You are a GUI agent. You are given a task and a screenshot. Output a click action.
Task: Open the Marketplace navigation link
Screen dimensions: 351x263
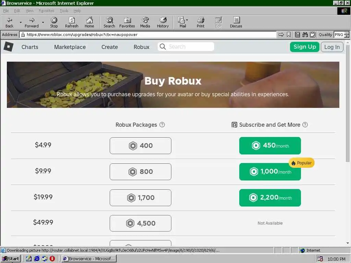tap(70, 47)
